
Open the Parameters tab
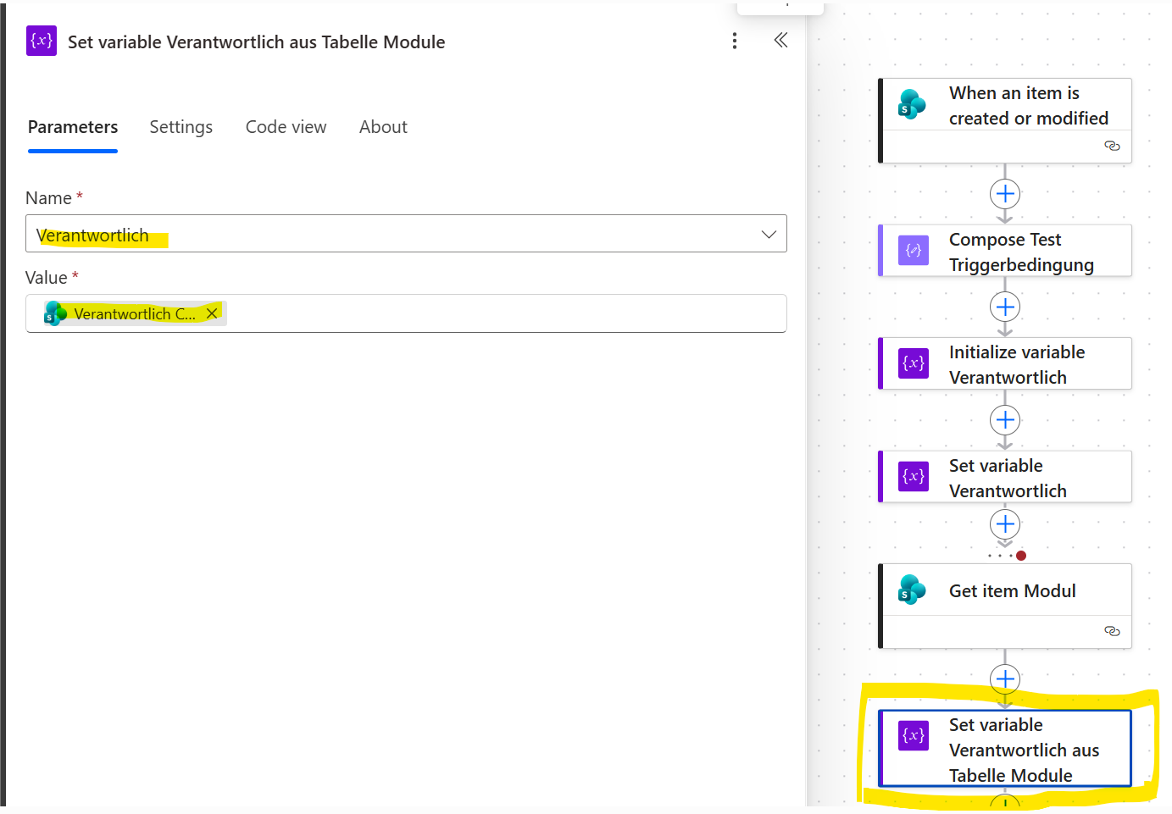click(x=73, y=127)
